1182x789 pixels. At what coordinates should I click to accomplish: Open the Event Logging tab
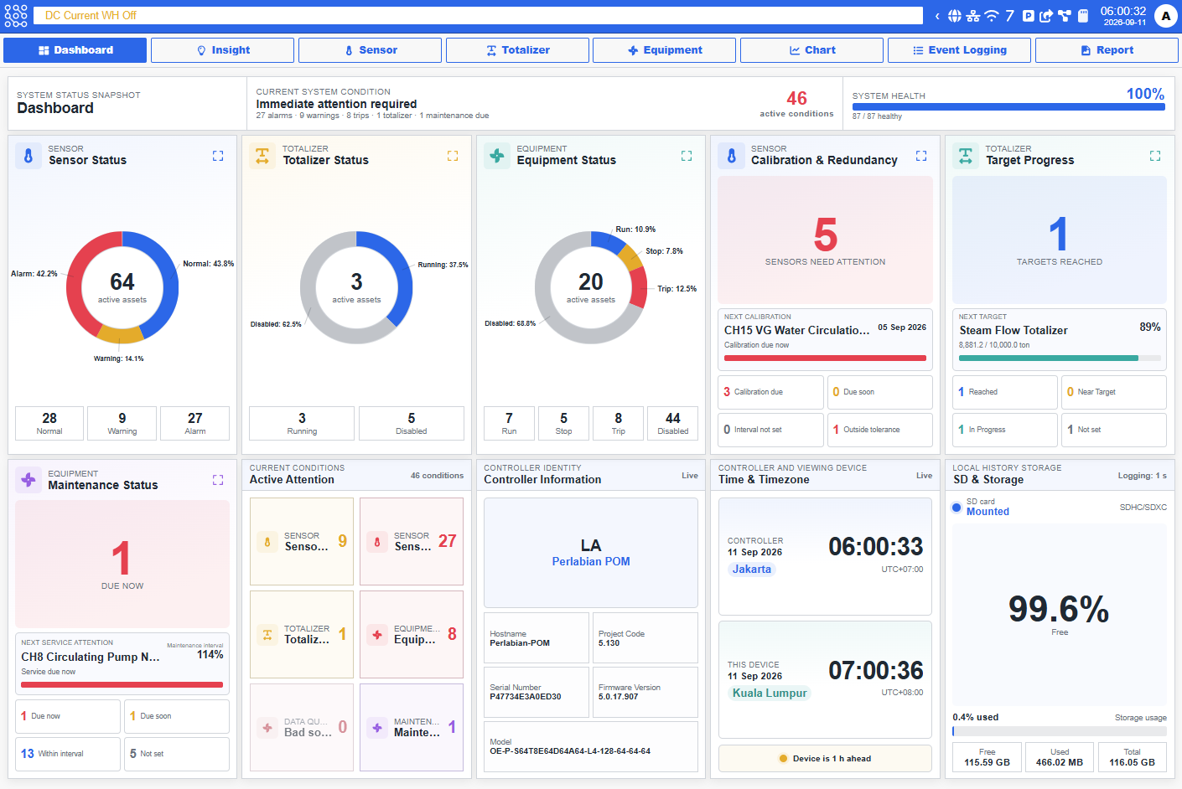click(x=959, y=50)
